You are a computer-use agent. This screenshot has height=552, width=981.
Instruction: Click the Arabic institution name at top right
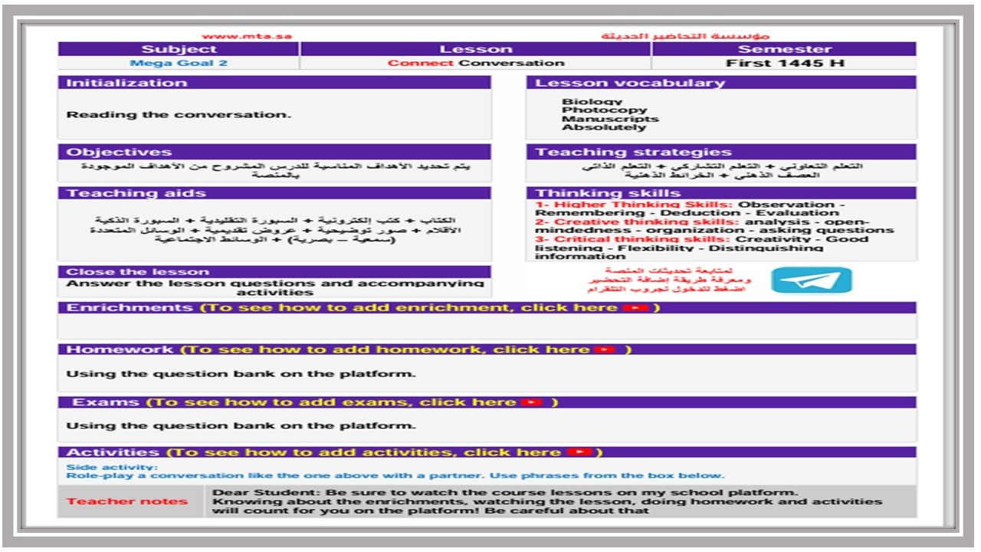pos(686,36)
